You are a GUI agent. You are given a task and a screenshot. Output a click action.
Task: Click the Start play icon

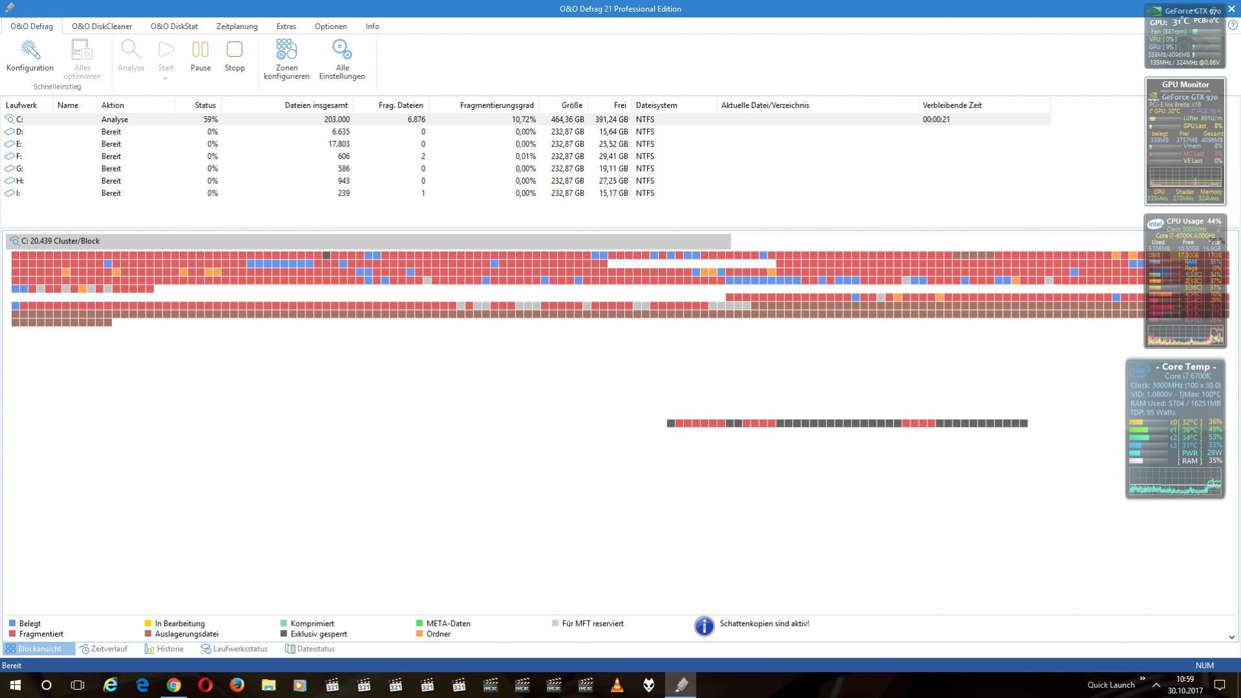[x=166, y=50]
